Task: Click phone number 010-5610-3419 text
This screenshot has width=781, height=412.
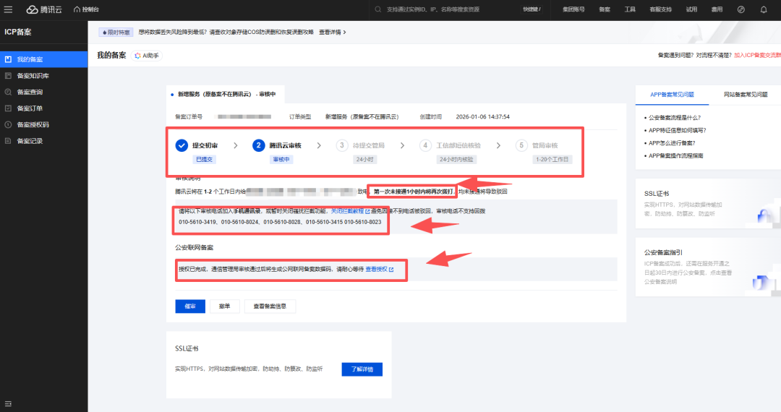Action: (197, 222)
